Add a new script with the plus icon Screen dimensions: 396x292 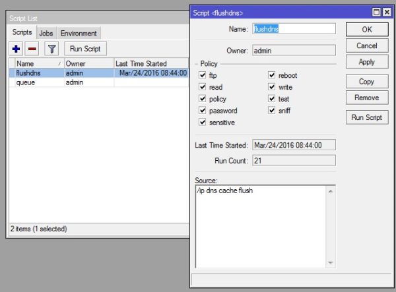(16, 49)
